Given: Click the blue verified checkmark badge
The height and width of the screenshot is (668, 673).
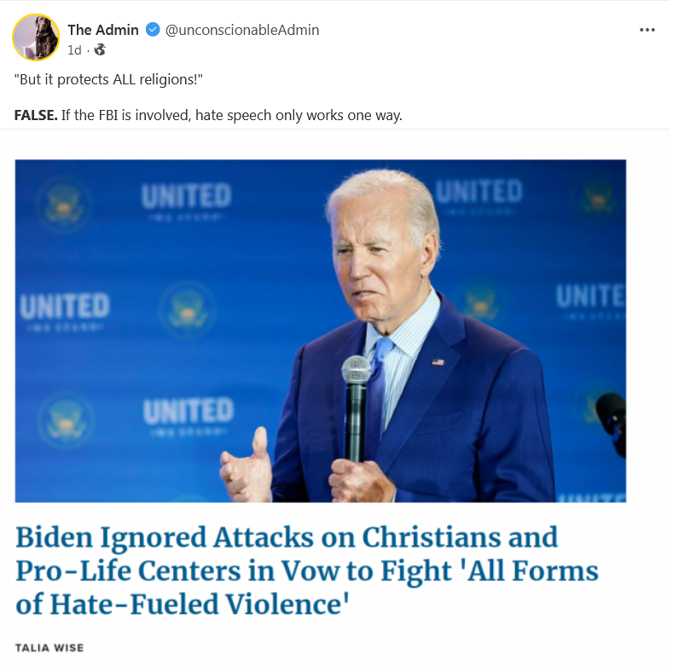Looking at the screenshot, I should point(153,30).
